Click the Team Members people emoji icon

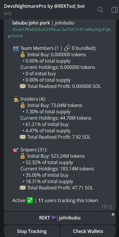click(16, 48)
